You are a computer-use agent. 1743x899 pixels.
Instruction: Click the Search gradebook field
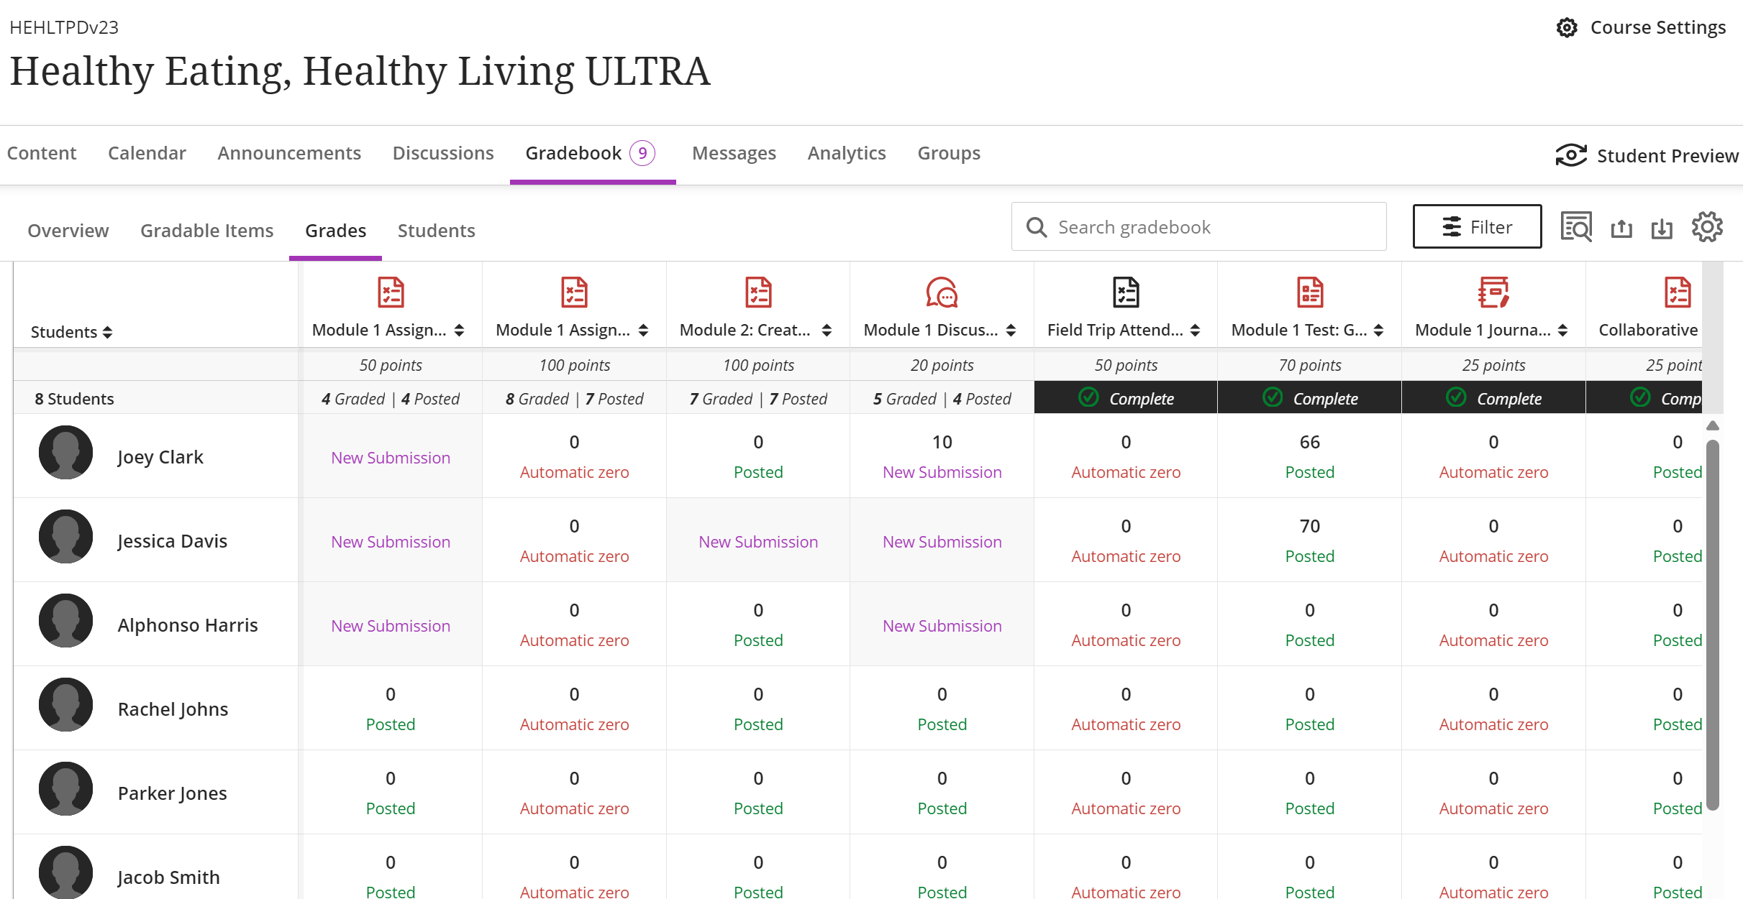(x=1198, y=226)
